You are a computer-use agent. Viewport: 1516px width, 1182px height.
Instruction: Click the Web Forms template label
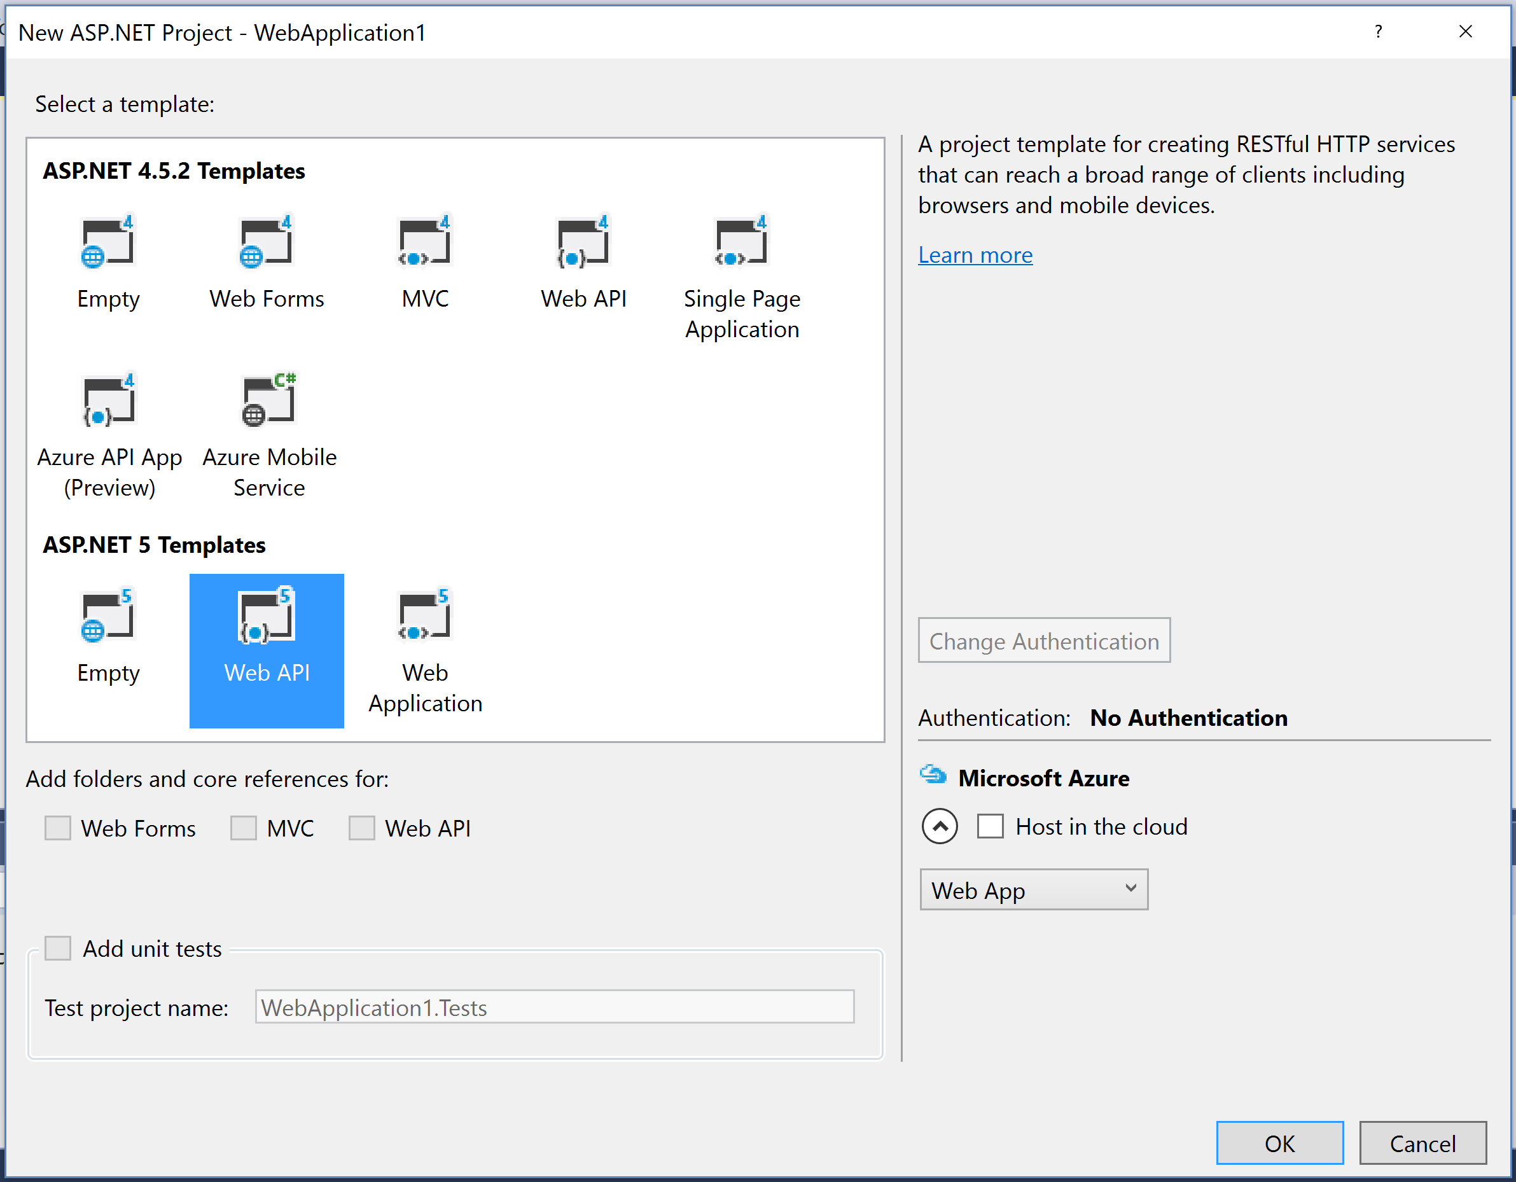[x=267, y=298]
